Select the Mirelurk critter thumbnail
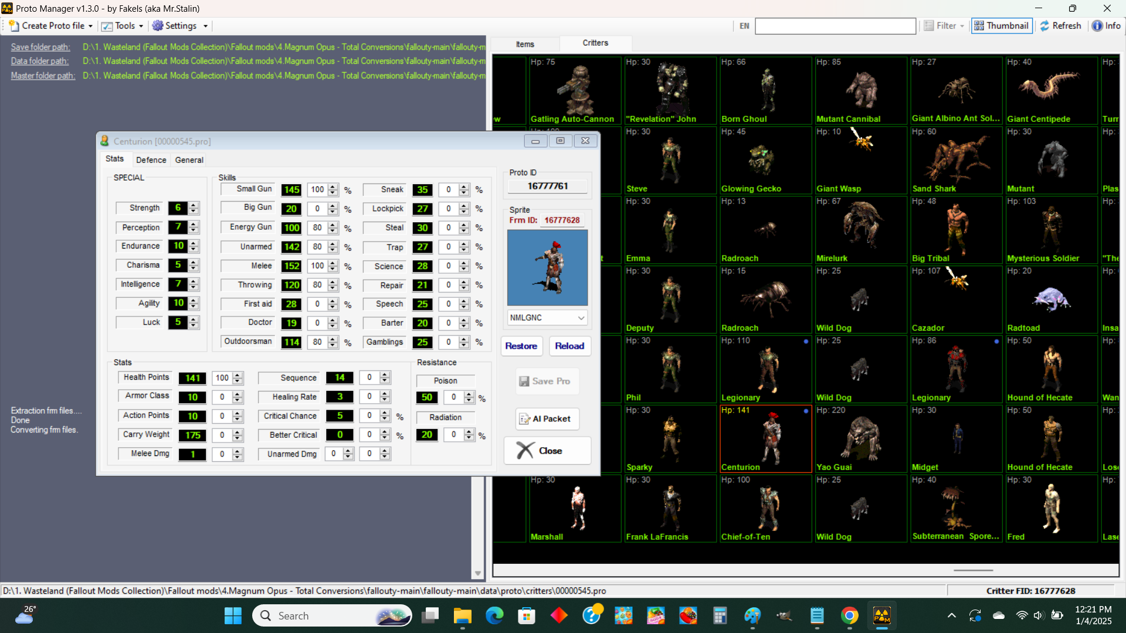 click(x=861, y=230)
